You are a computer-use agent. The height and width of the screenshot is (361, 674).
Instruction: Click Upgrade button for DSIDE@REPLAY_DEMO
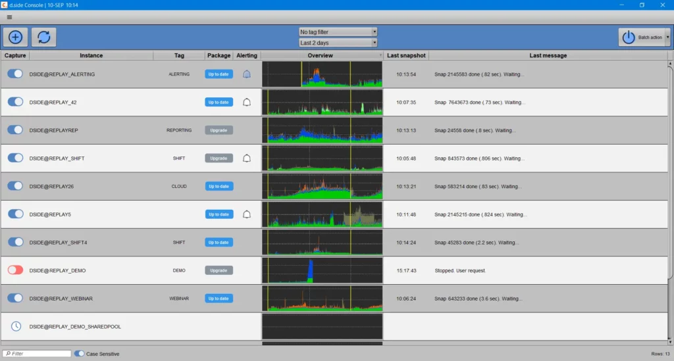(219, 270)
